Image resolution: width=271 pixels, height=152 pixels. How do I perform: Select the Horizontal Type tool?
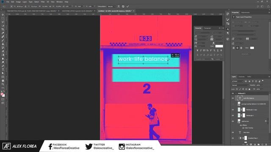[3, 69]
